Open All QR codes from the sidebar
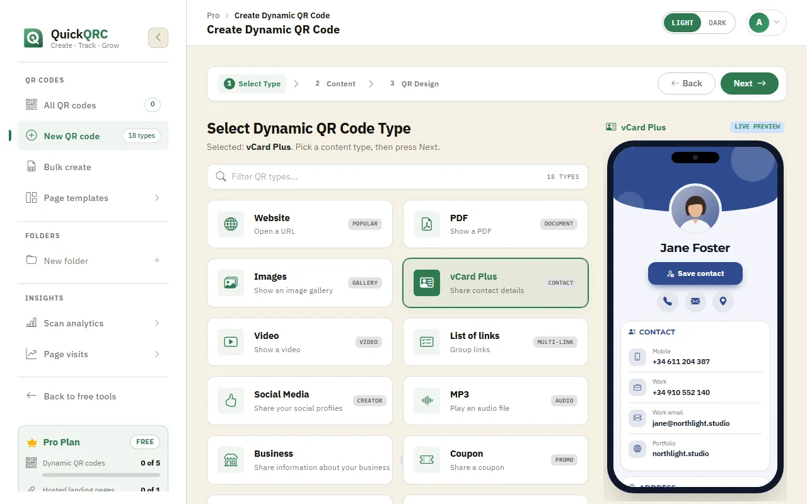The image size is (807, 504). click(93, 105)
